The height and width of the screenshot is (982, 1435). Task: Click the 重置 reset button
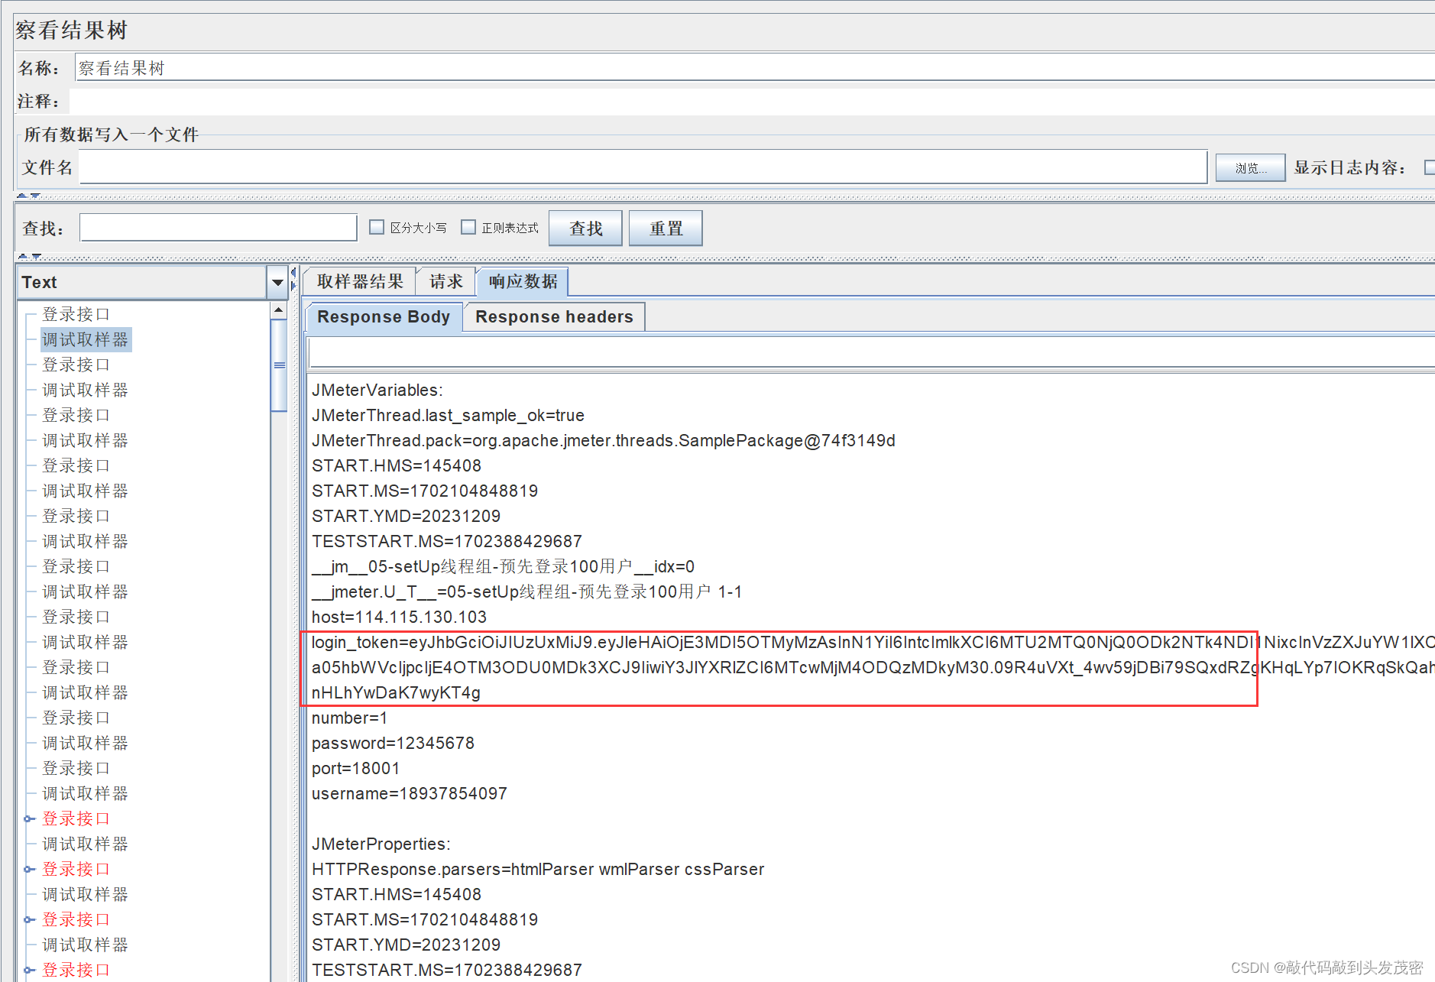666,228
